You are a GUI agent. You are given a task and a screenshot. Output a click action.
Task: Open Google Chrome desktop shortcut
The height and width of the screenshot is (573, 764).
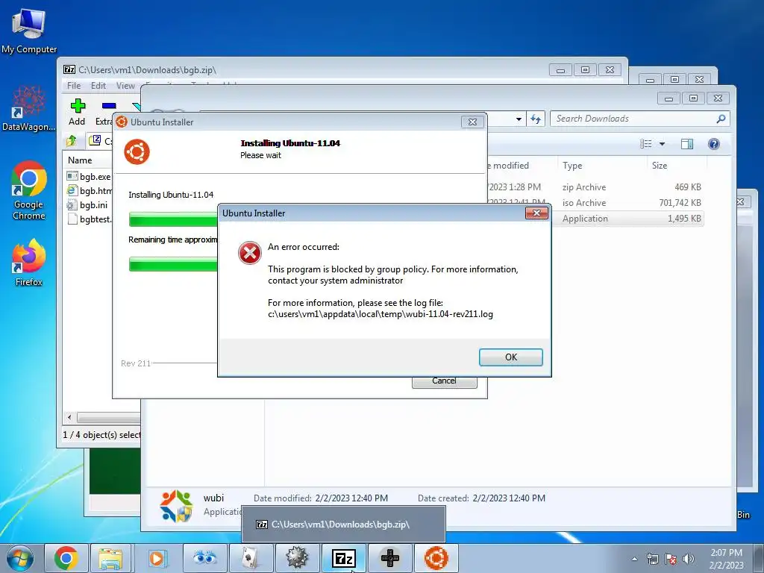point(29,190)
